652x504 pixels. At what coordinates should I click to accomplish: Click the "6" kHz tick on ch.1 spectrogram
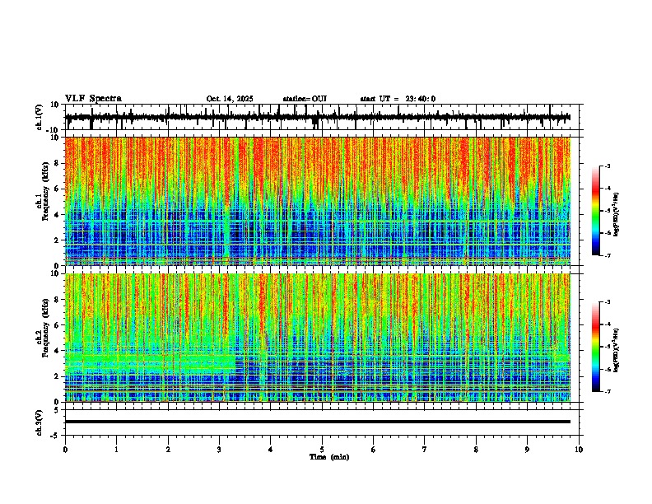point(58,189)
